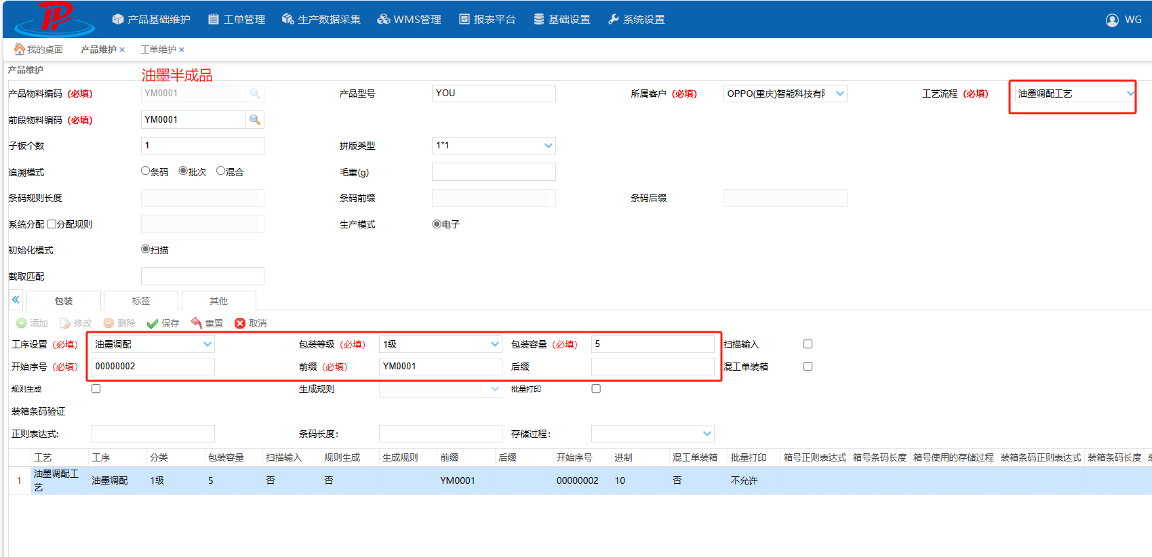1152x557 pixels.
Task: Enable the 扫描输入 checkbox
Action: [808, 344]
